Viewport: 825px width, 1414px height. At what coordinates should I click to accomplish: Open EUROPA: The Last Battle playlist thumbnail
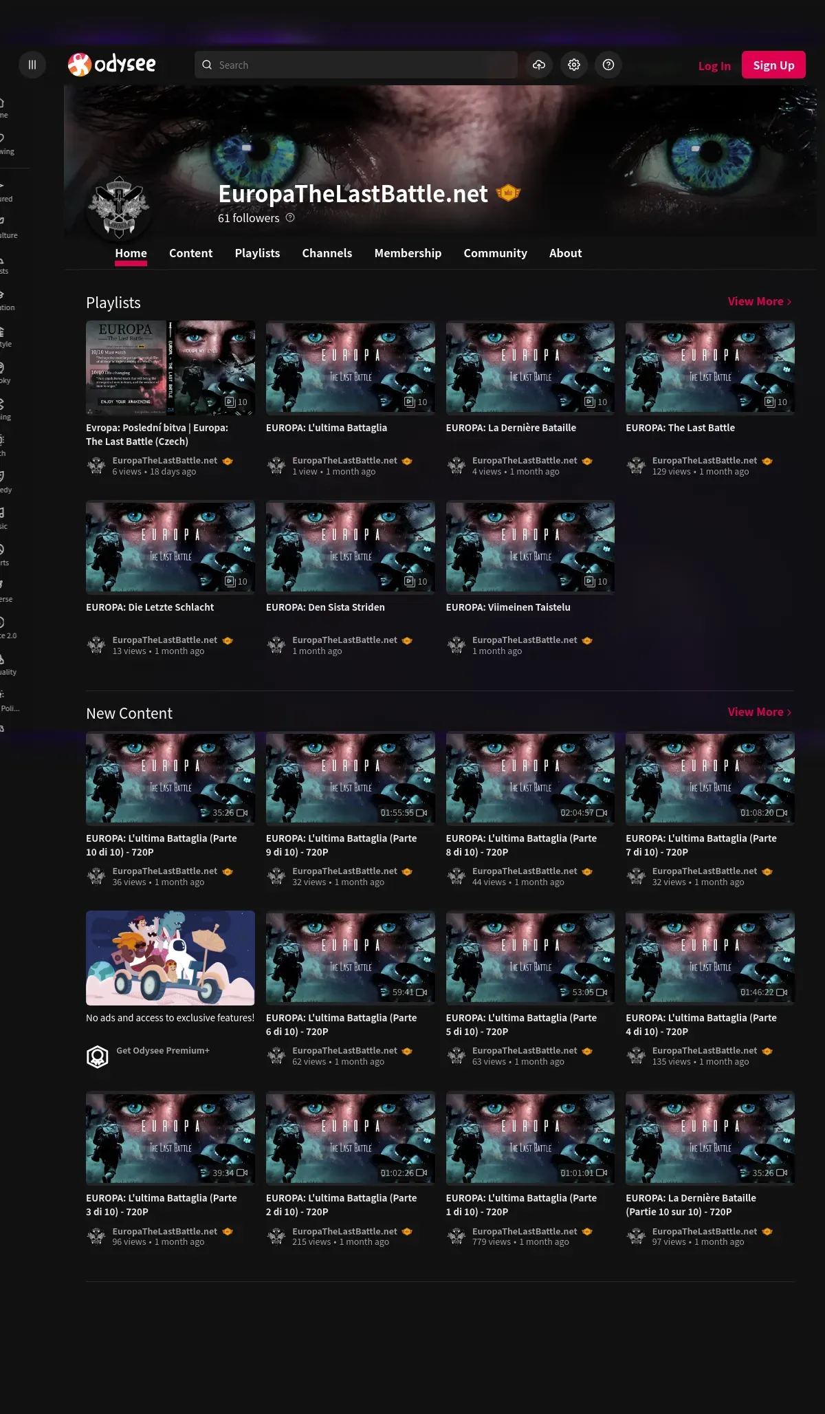coord(710,367)
